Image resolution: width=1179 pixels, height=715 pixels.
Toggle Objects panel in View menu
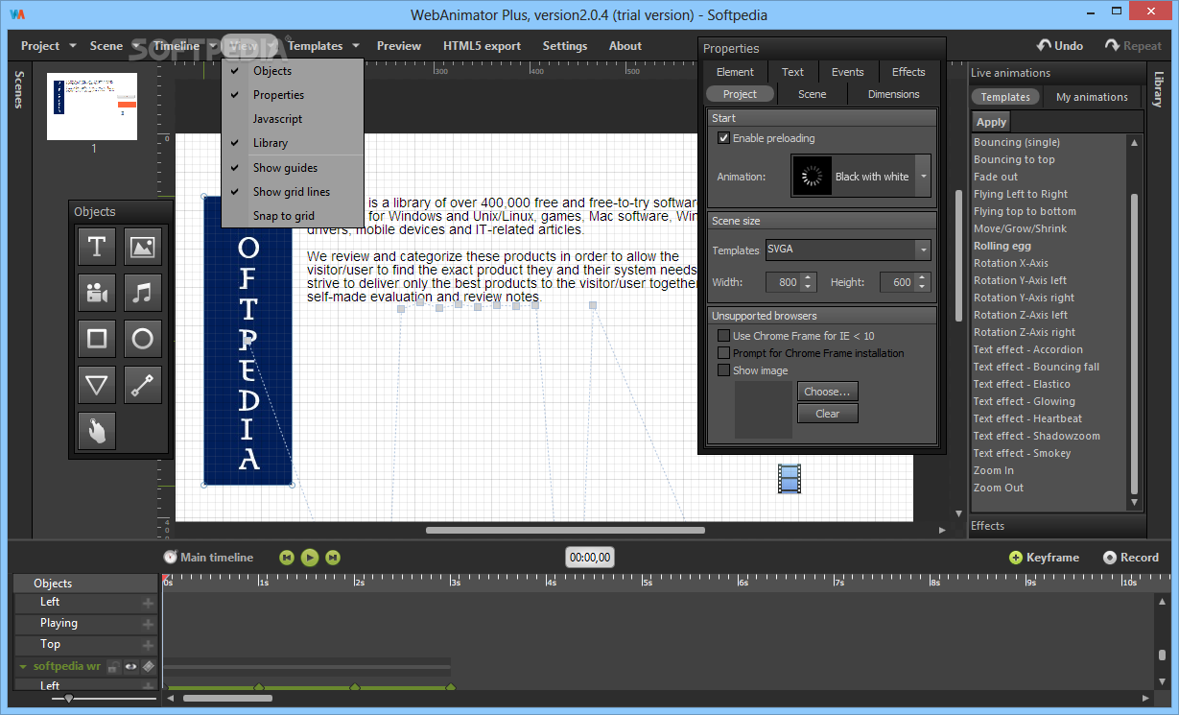292,71
